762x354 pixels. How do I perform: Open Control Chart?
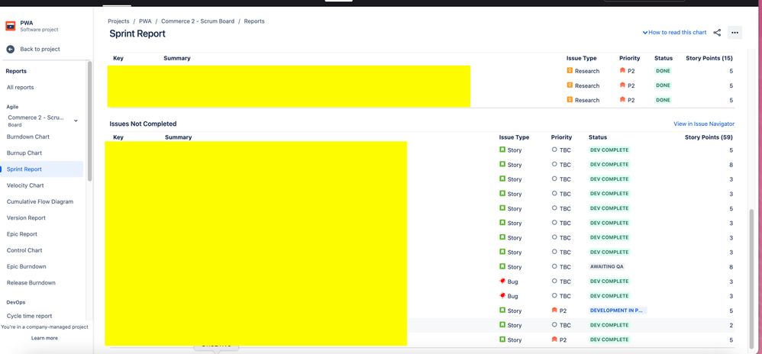pyautogui.click(x=24, y=250)
